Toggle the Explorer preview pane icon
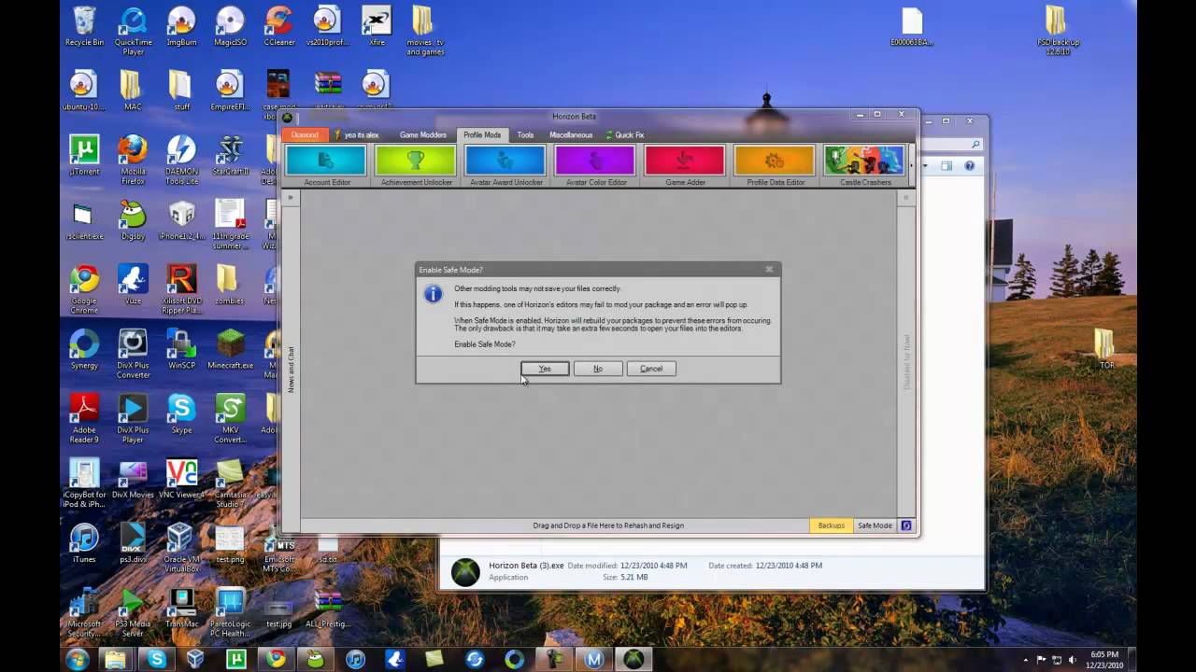 [947, 166]
